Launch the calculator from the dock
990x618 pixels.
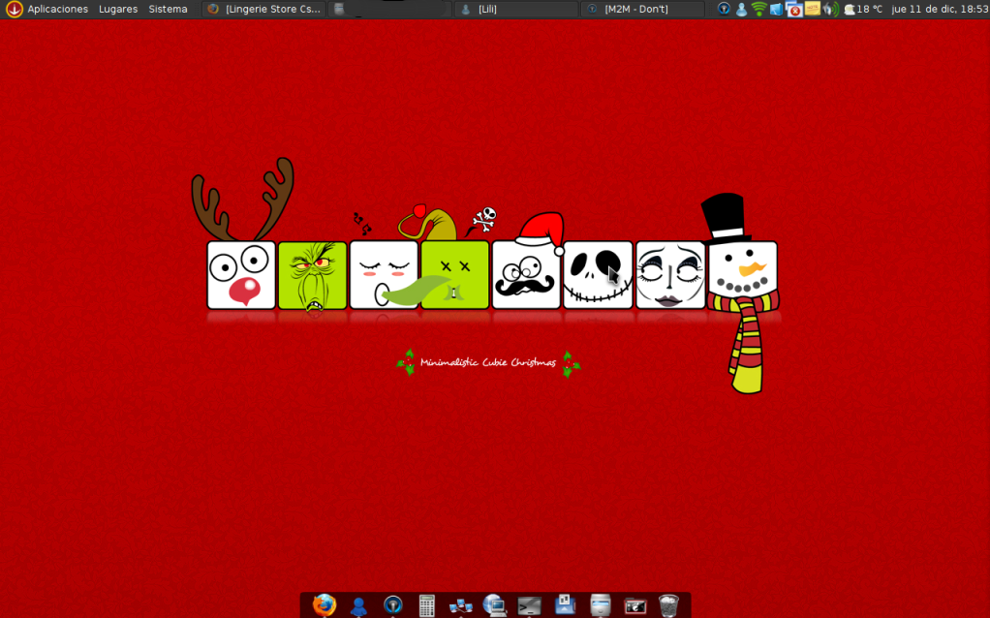427,606
